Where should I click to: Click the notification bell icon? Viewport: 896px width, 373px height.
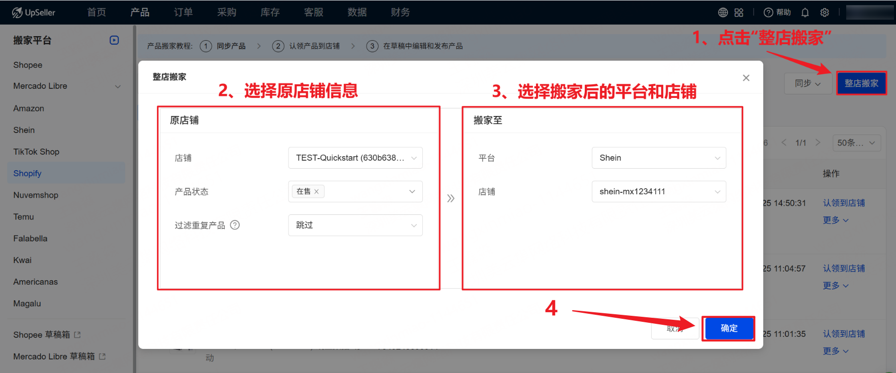coord(805,13)
